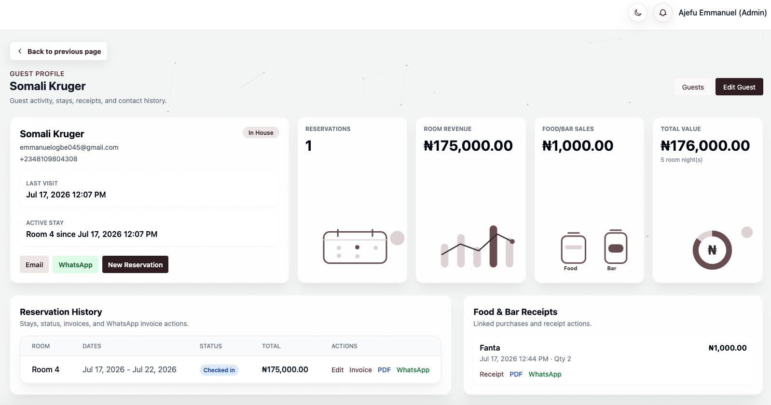Select the Bar jar icon

[616, 247]
